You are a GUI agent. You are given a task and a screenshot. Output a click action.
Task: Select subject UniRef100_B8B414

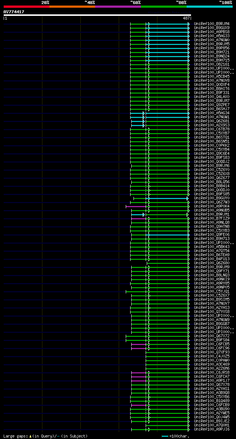[212, 186]
